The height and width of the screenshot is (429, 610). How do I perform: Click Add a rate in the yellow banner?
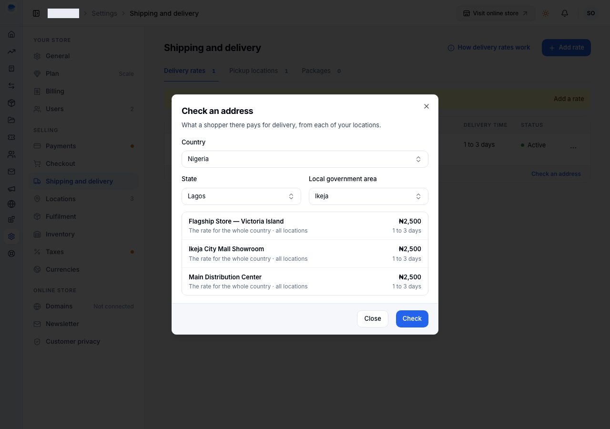coord(569,99)
